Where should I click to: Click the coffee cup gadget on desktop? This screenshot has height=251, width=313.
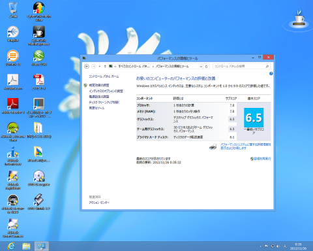point(299,18)
